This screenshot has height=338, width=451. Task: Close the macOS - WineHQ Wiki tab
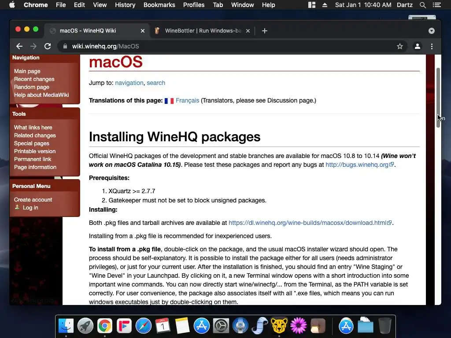(143, 31)
